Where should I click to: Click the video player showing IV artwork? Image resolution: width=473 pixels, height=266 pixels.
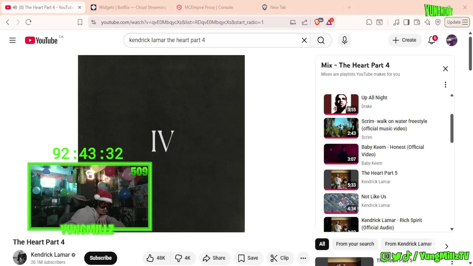(161, 144)
